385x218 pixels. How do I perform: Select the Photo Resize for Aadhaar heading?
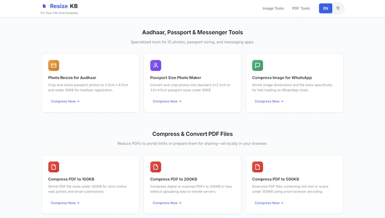72,77
